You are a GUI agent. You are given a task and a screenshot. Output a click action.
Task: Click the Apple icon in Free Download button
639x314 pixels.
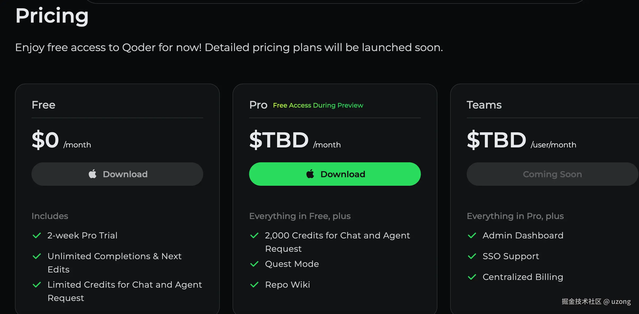pyautogui.click(x=93, y=174)
